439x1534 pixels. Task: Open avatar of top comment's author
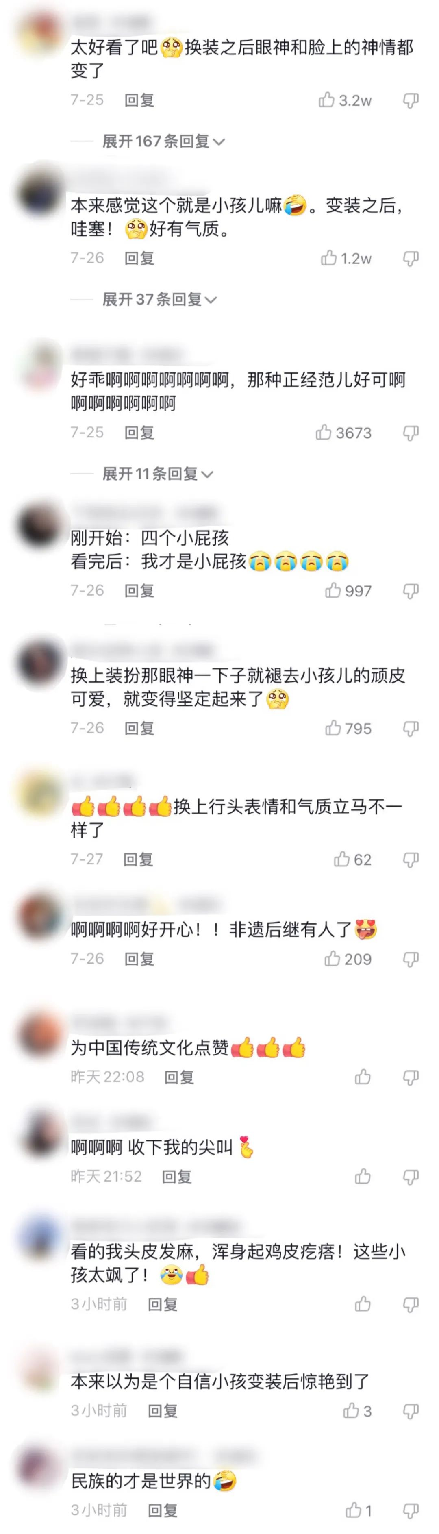40,32
